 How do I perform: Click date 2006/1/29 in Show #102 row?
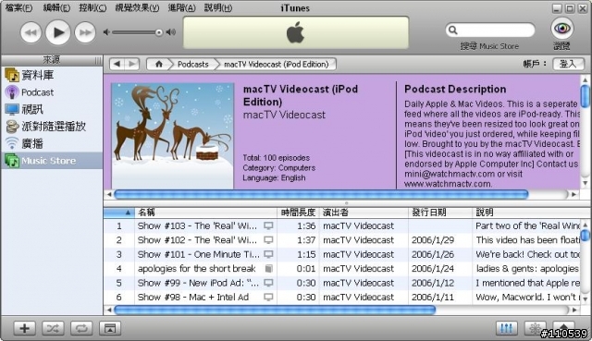[x=433, y=240]
